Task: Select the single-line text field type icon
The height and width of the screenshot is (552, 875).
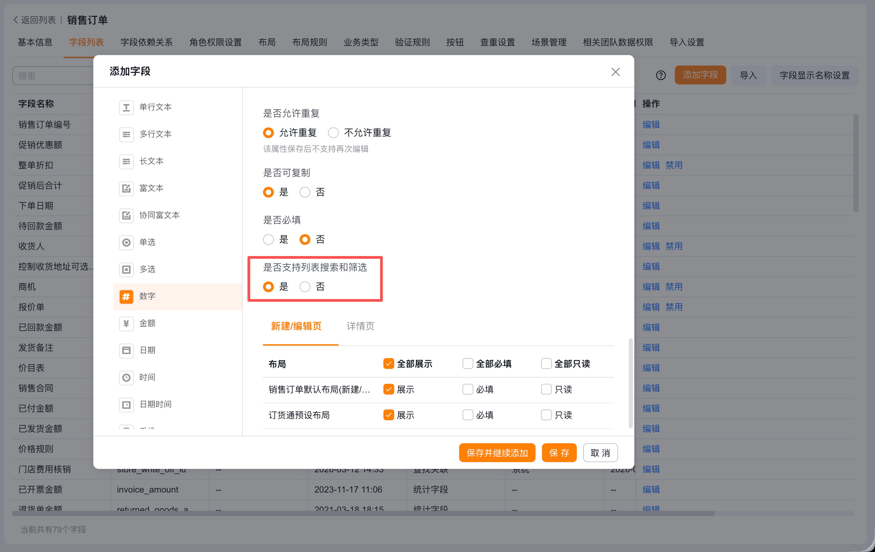Action: (126, 107)
